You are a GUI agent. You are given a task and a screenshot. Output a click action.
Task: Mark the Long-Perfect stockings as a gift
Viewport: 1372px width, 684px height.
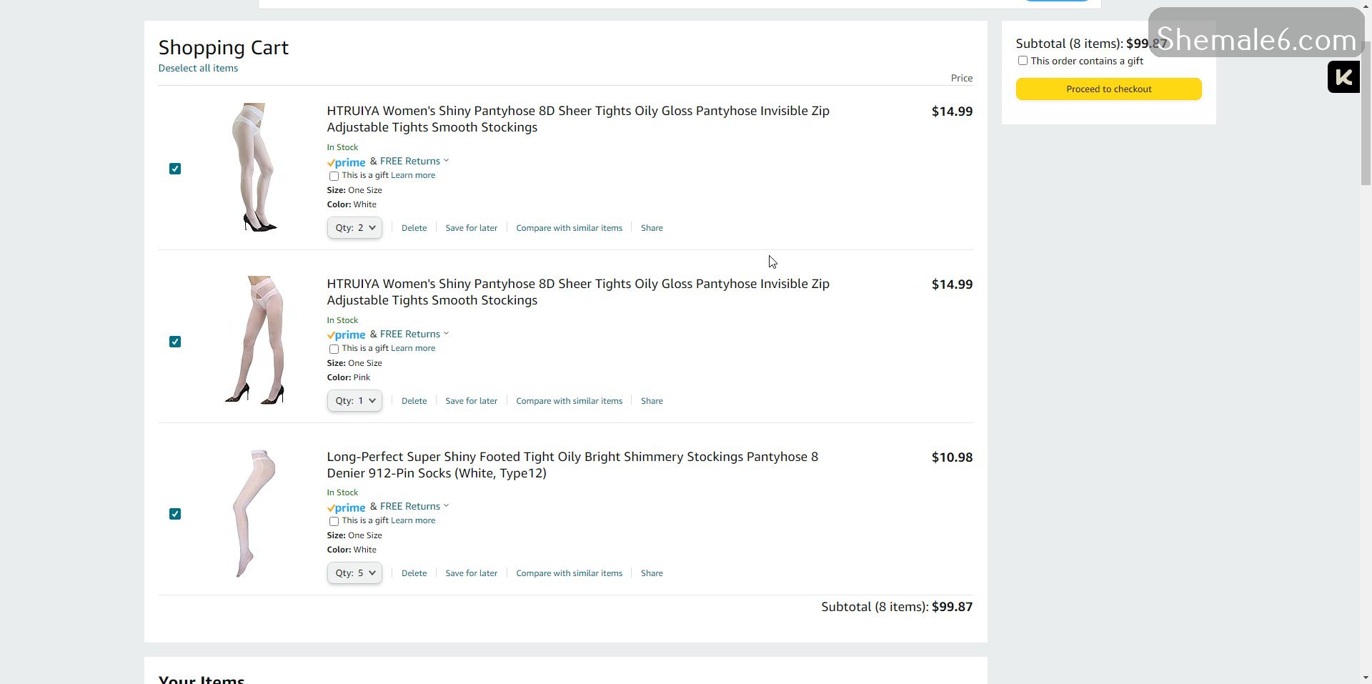[x=334, y=521]
